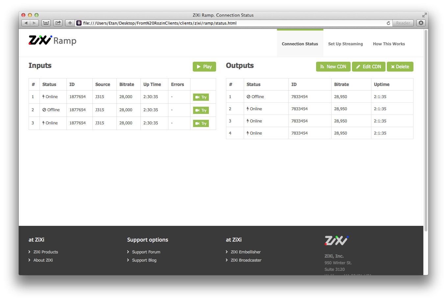The height and width of the screenshot is (301, 447).
Task: Try input row 1 with the Try button
Action: [x=201, y=97]
